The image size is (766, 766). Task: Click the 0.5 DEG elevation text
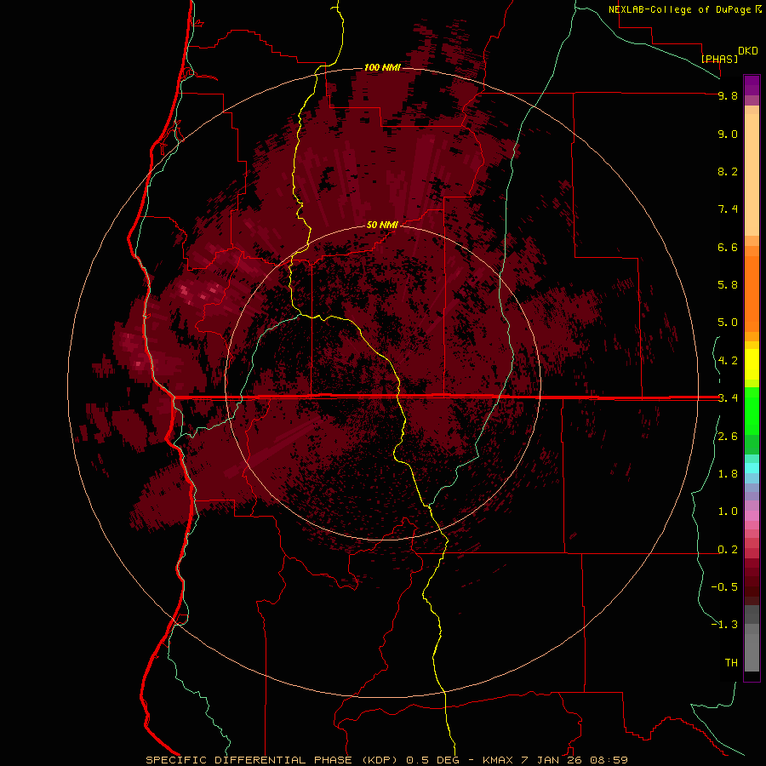(433, 760)
